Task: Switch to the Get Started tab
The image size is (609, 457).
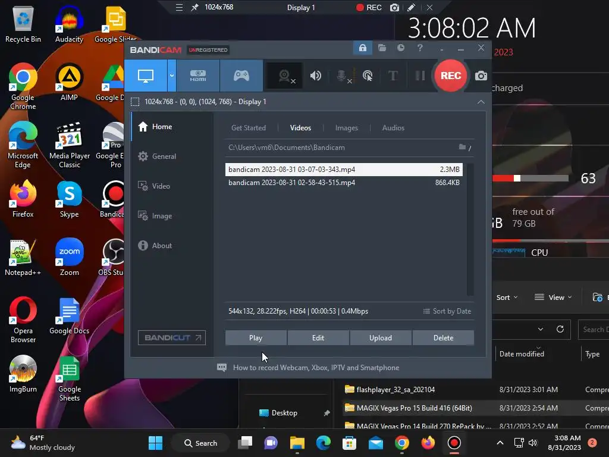Action: [249, 128]
